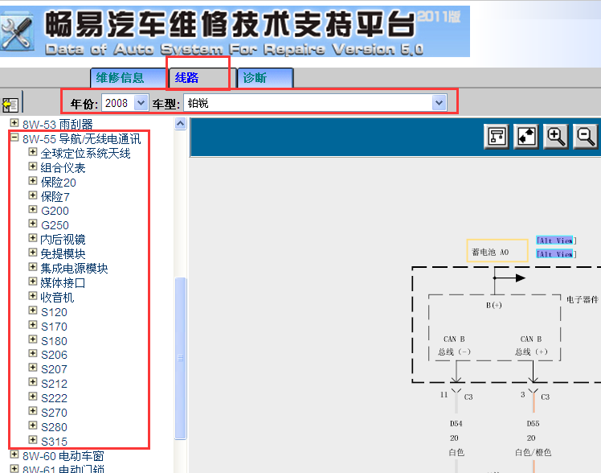This screenshot has width=601, height=473.
Task: Click the wiring diagram layout icon
Action: click(497, 136)
